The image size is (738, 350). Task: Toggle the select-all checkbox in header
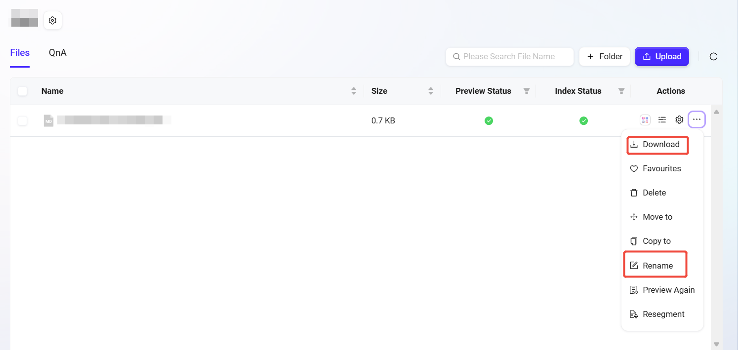(23, 91)
